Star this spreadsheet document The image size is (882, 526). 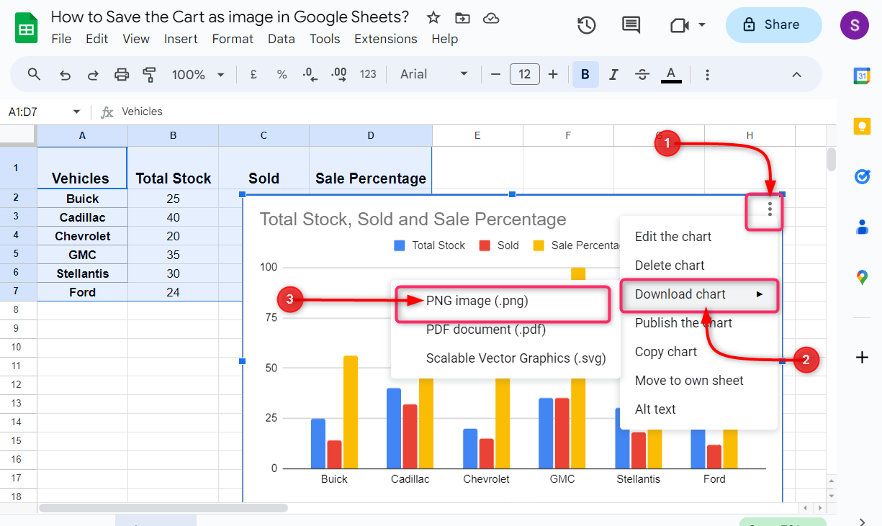433,17
